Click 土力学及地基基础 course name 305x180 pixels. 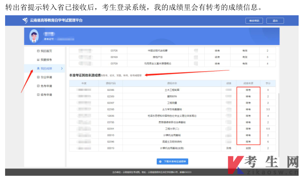click(172, 110)
